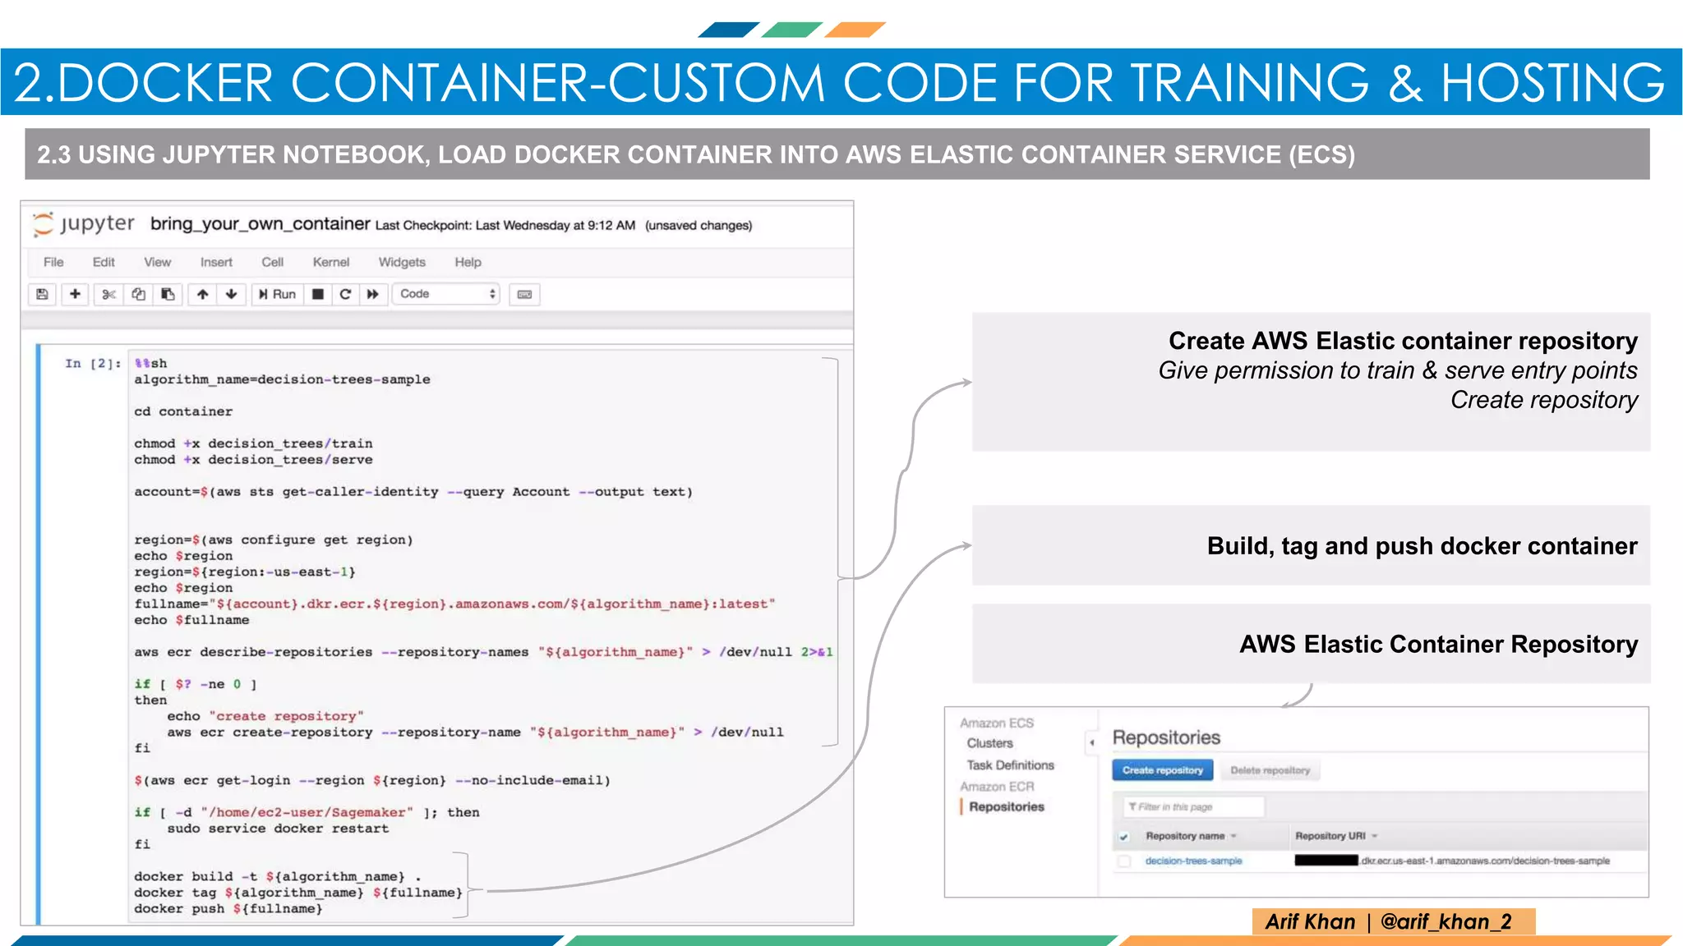Click the save notebook icon

(43, 294)
